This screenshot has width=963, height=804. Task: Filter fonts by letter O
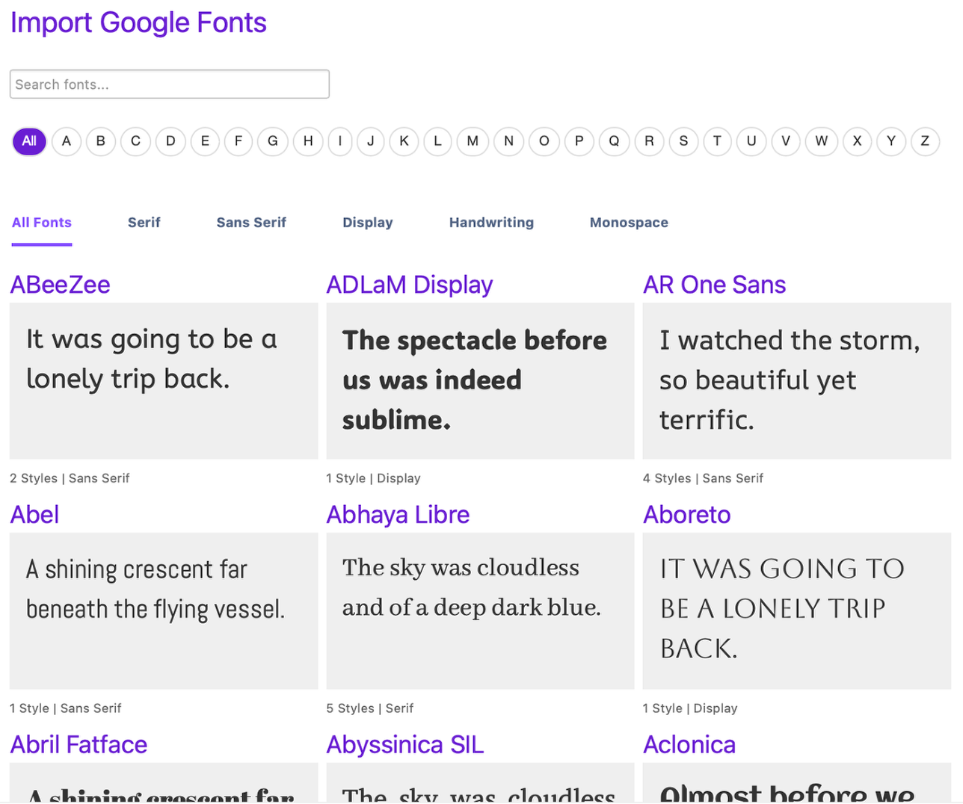tap(544, 141)
